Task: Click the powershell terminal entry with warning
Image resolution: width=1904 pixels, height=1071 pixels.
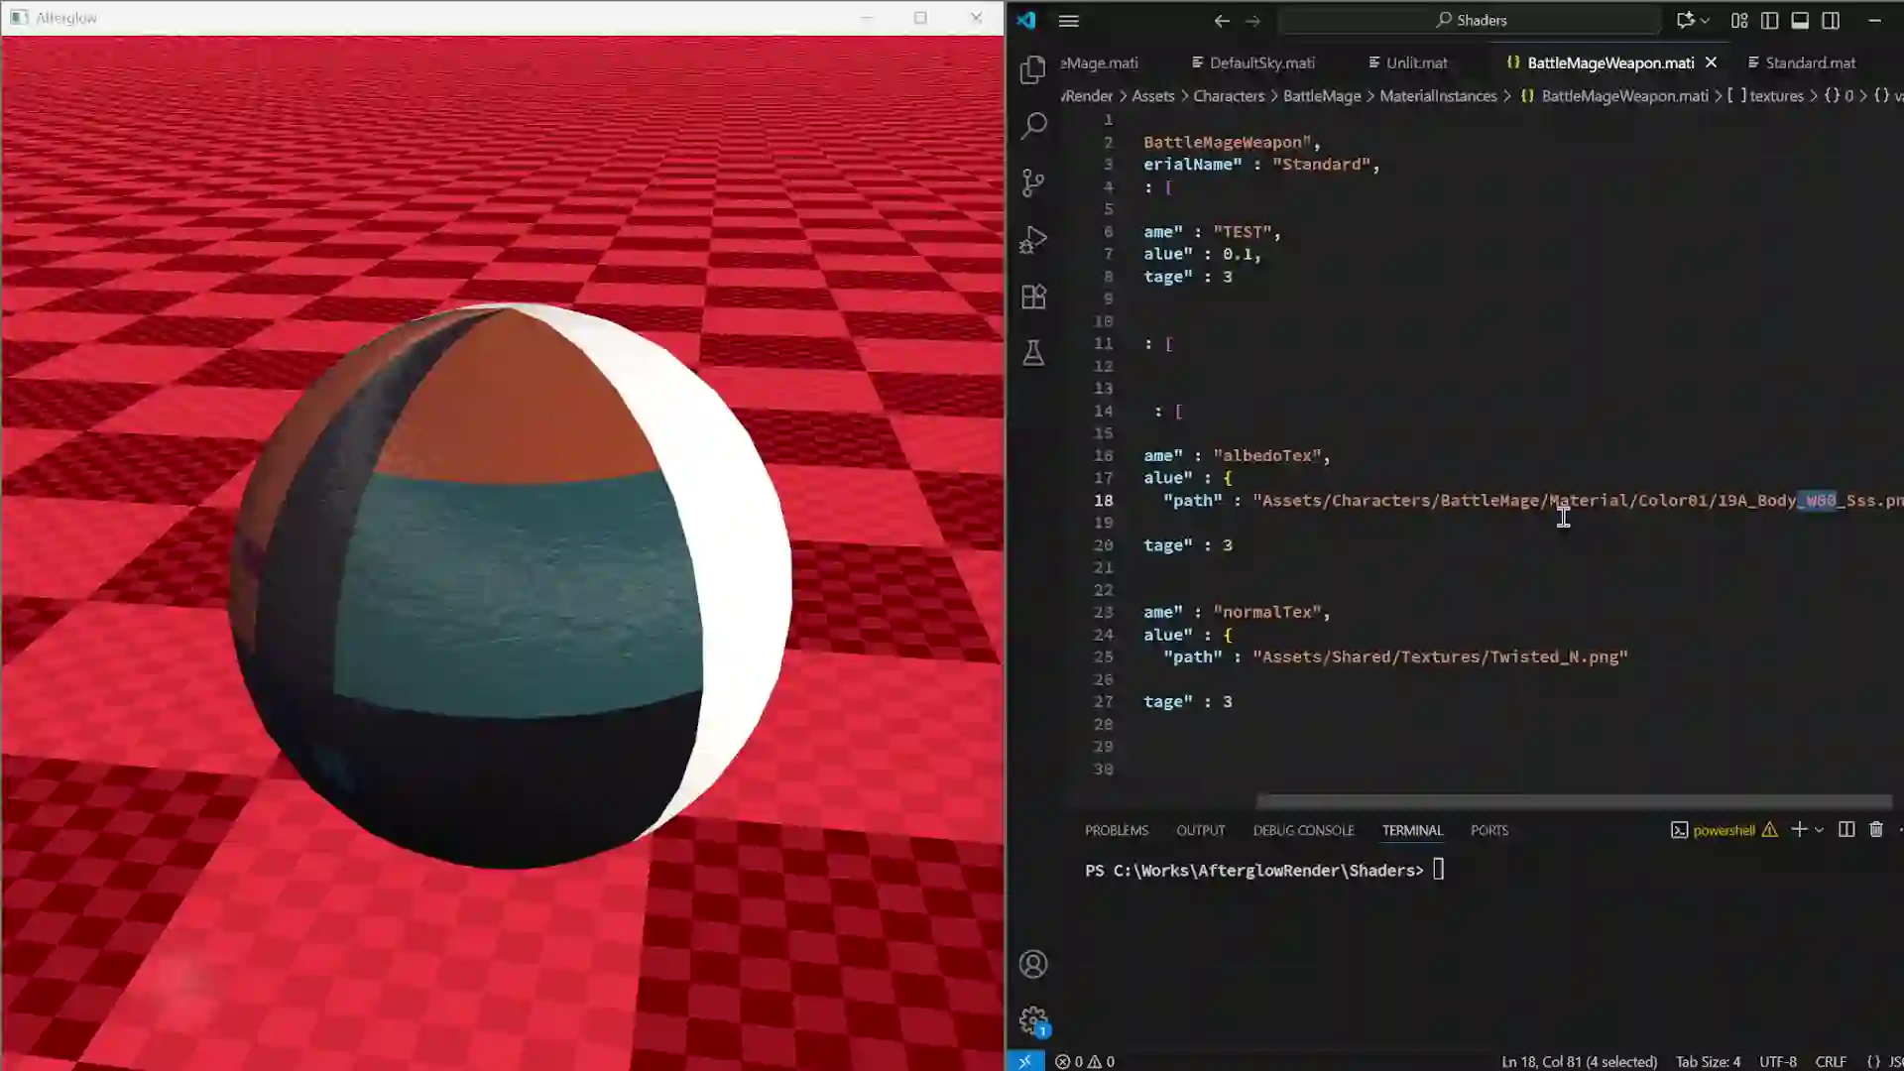Action: point(1724,830)
